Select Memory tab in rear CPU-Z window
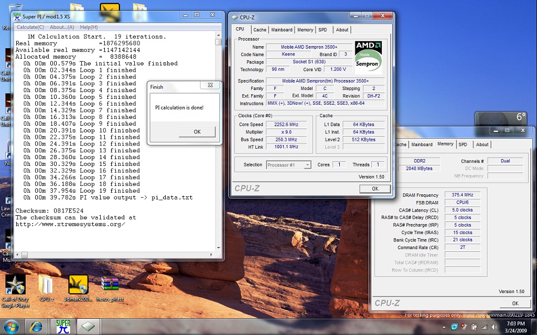 445,144
